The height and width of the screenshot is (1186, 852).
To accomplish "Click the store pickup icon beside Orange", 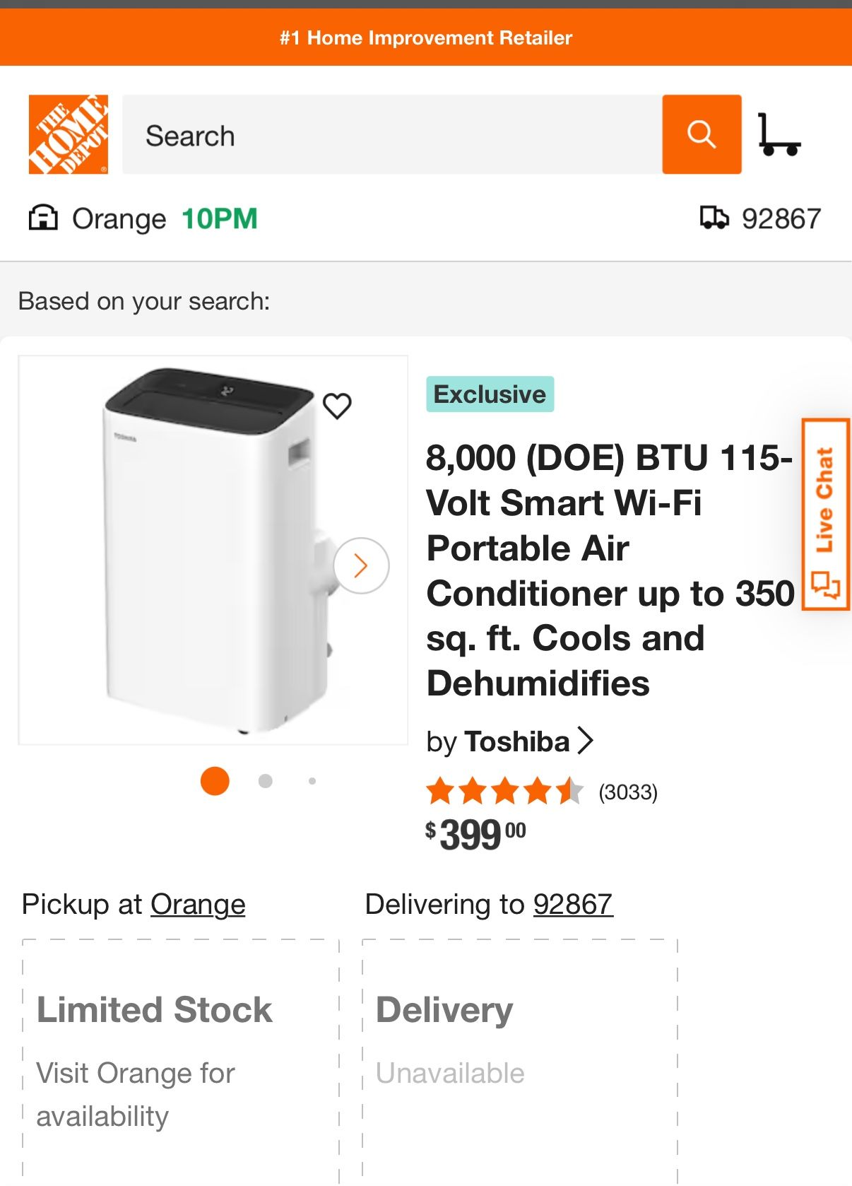I will 43,218.
